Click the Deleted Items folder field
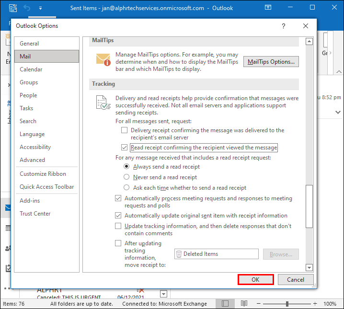 tap(216, 254)
